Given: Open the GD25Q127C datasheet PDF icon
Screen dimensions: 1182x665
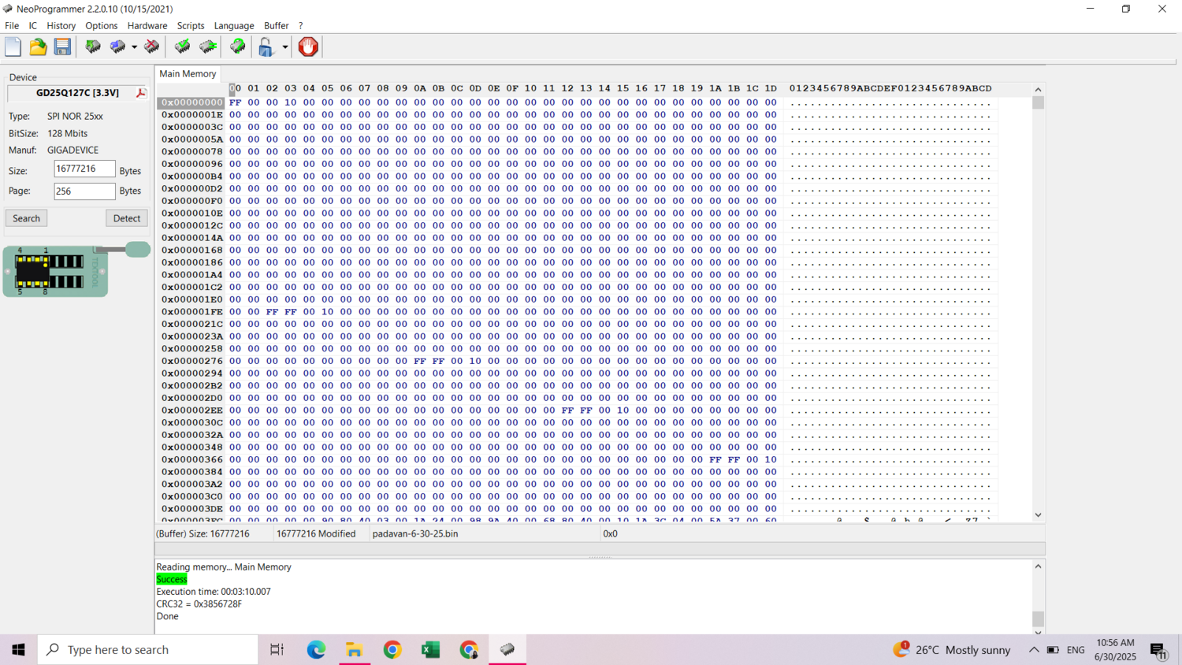Looking at the screenshot, I should click(x=141, y=93).
